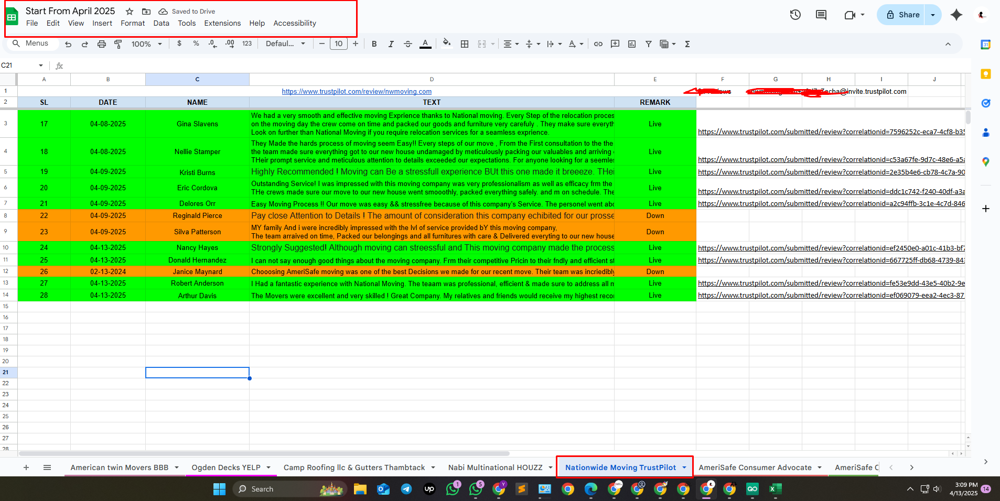Open the Calendar side panel icon
Image resolution: width=1000 pixels, height=501 pixels.
pos(986,45)
